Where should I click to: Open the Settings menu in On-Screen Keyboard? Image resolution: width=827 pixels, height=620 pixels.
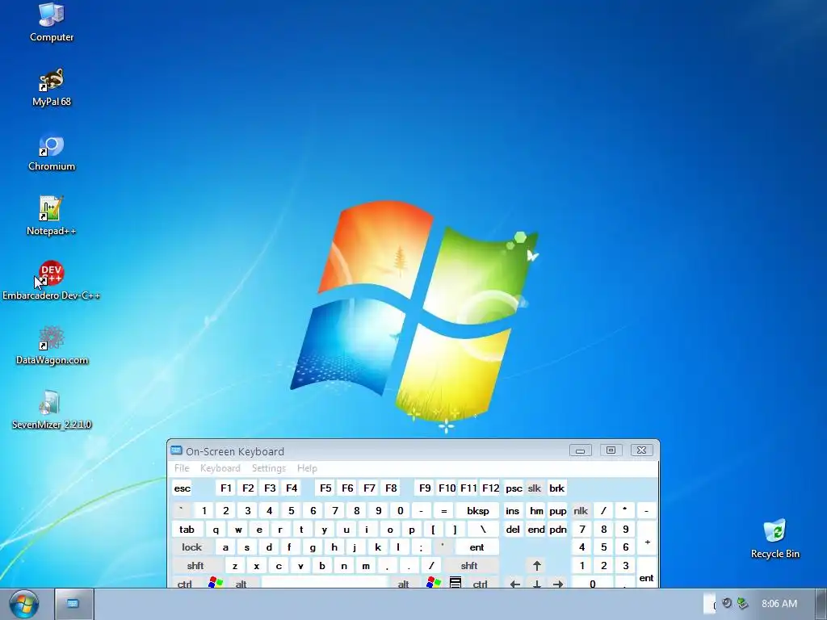[x=268, y=468]
